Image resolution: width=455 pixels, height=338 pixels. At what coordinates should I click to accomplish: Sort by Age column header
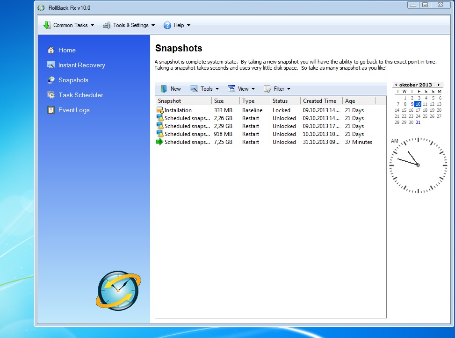(x=359, y=101)
